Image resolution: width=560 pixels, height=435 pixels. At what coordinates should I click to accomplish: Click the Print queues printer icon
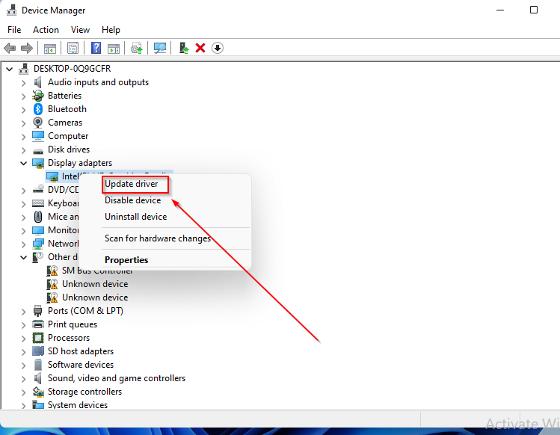tap(38, 324)
